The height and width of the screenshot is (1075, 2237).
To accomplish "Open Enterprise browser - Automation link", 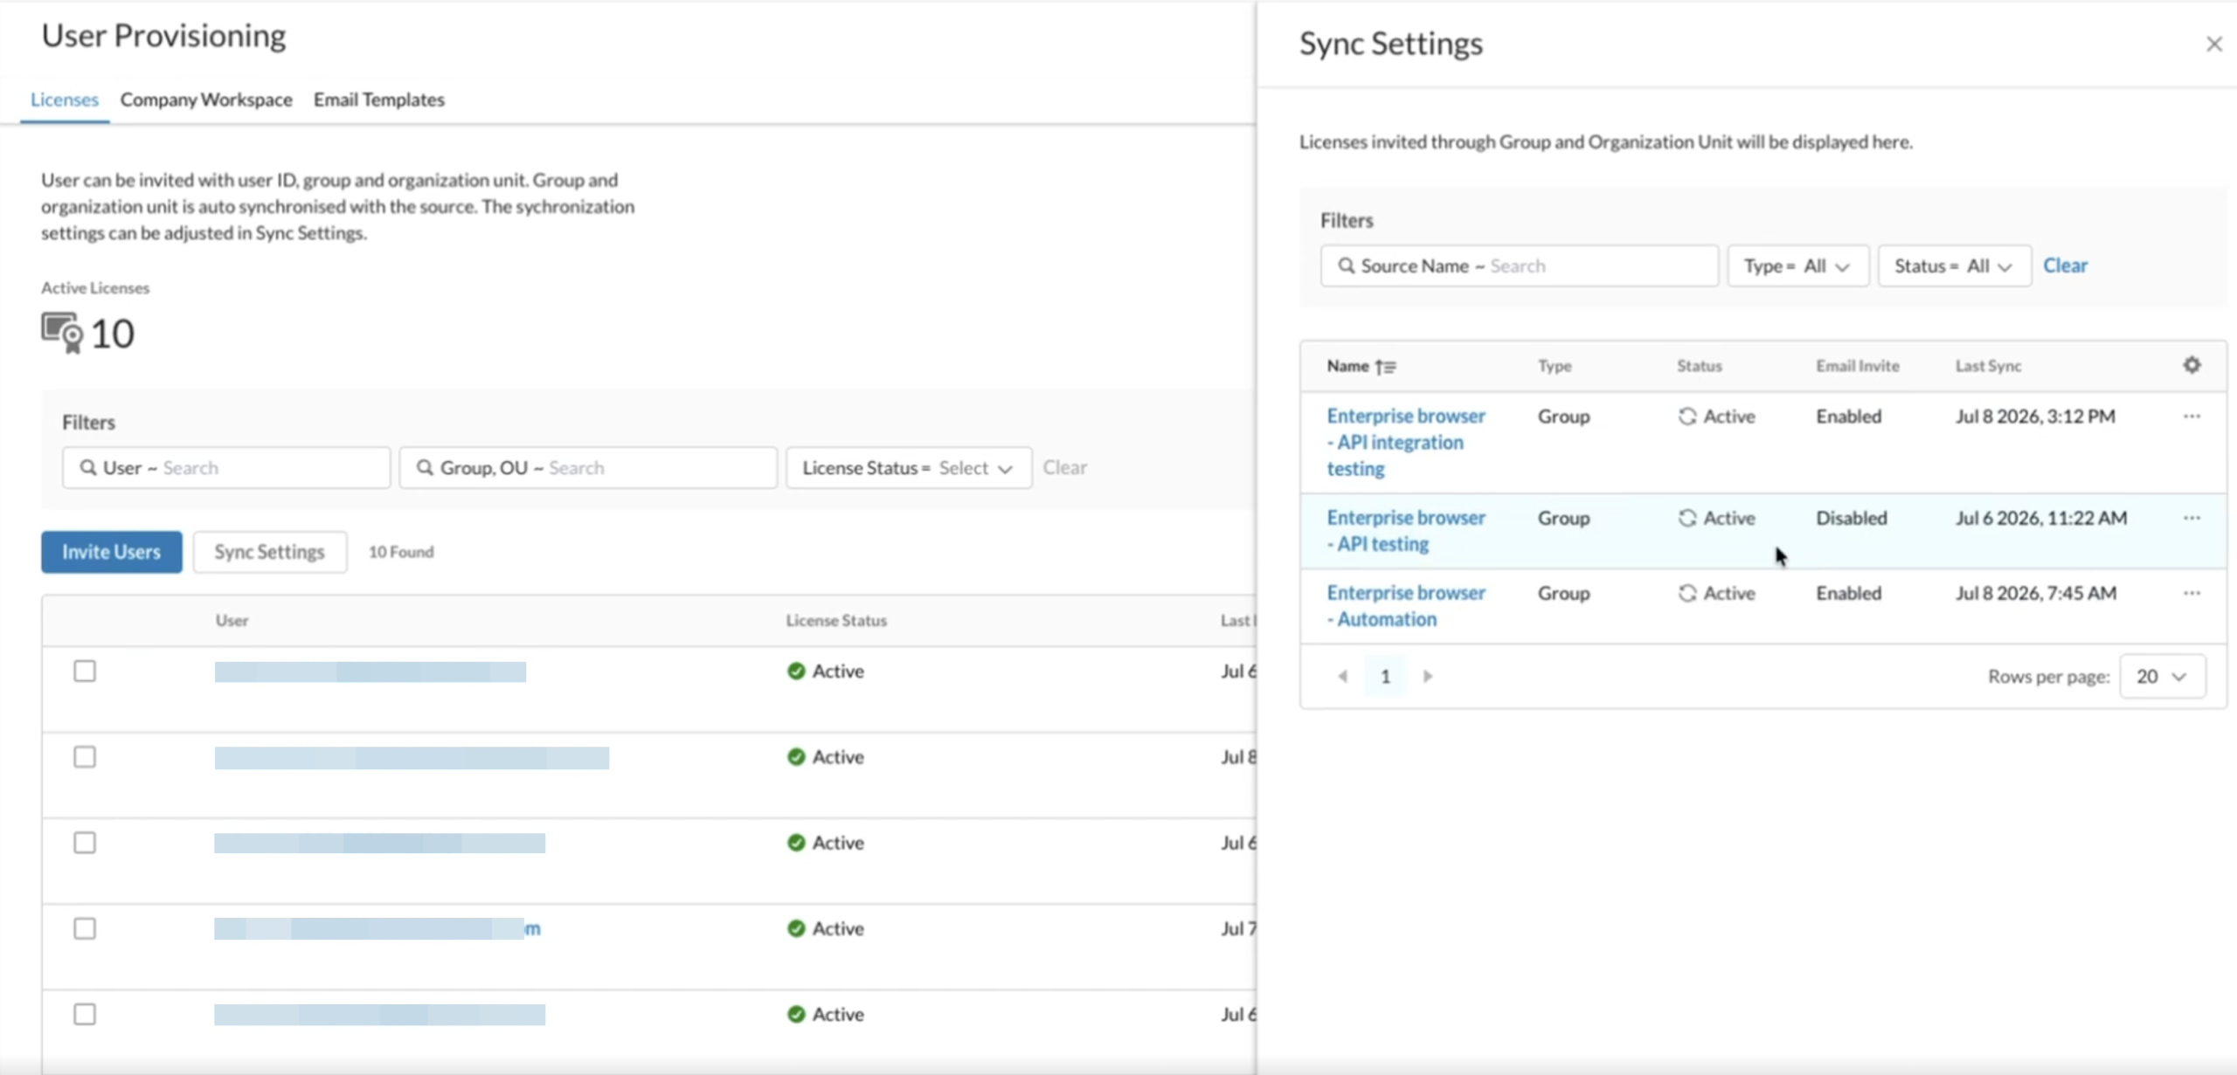I will (x=1406, y=606).
